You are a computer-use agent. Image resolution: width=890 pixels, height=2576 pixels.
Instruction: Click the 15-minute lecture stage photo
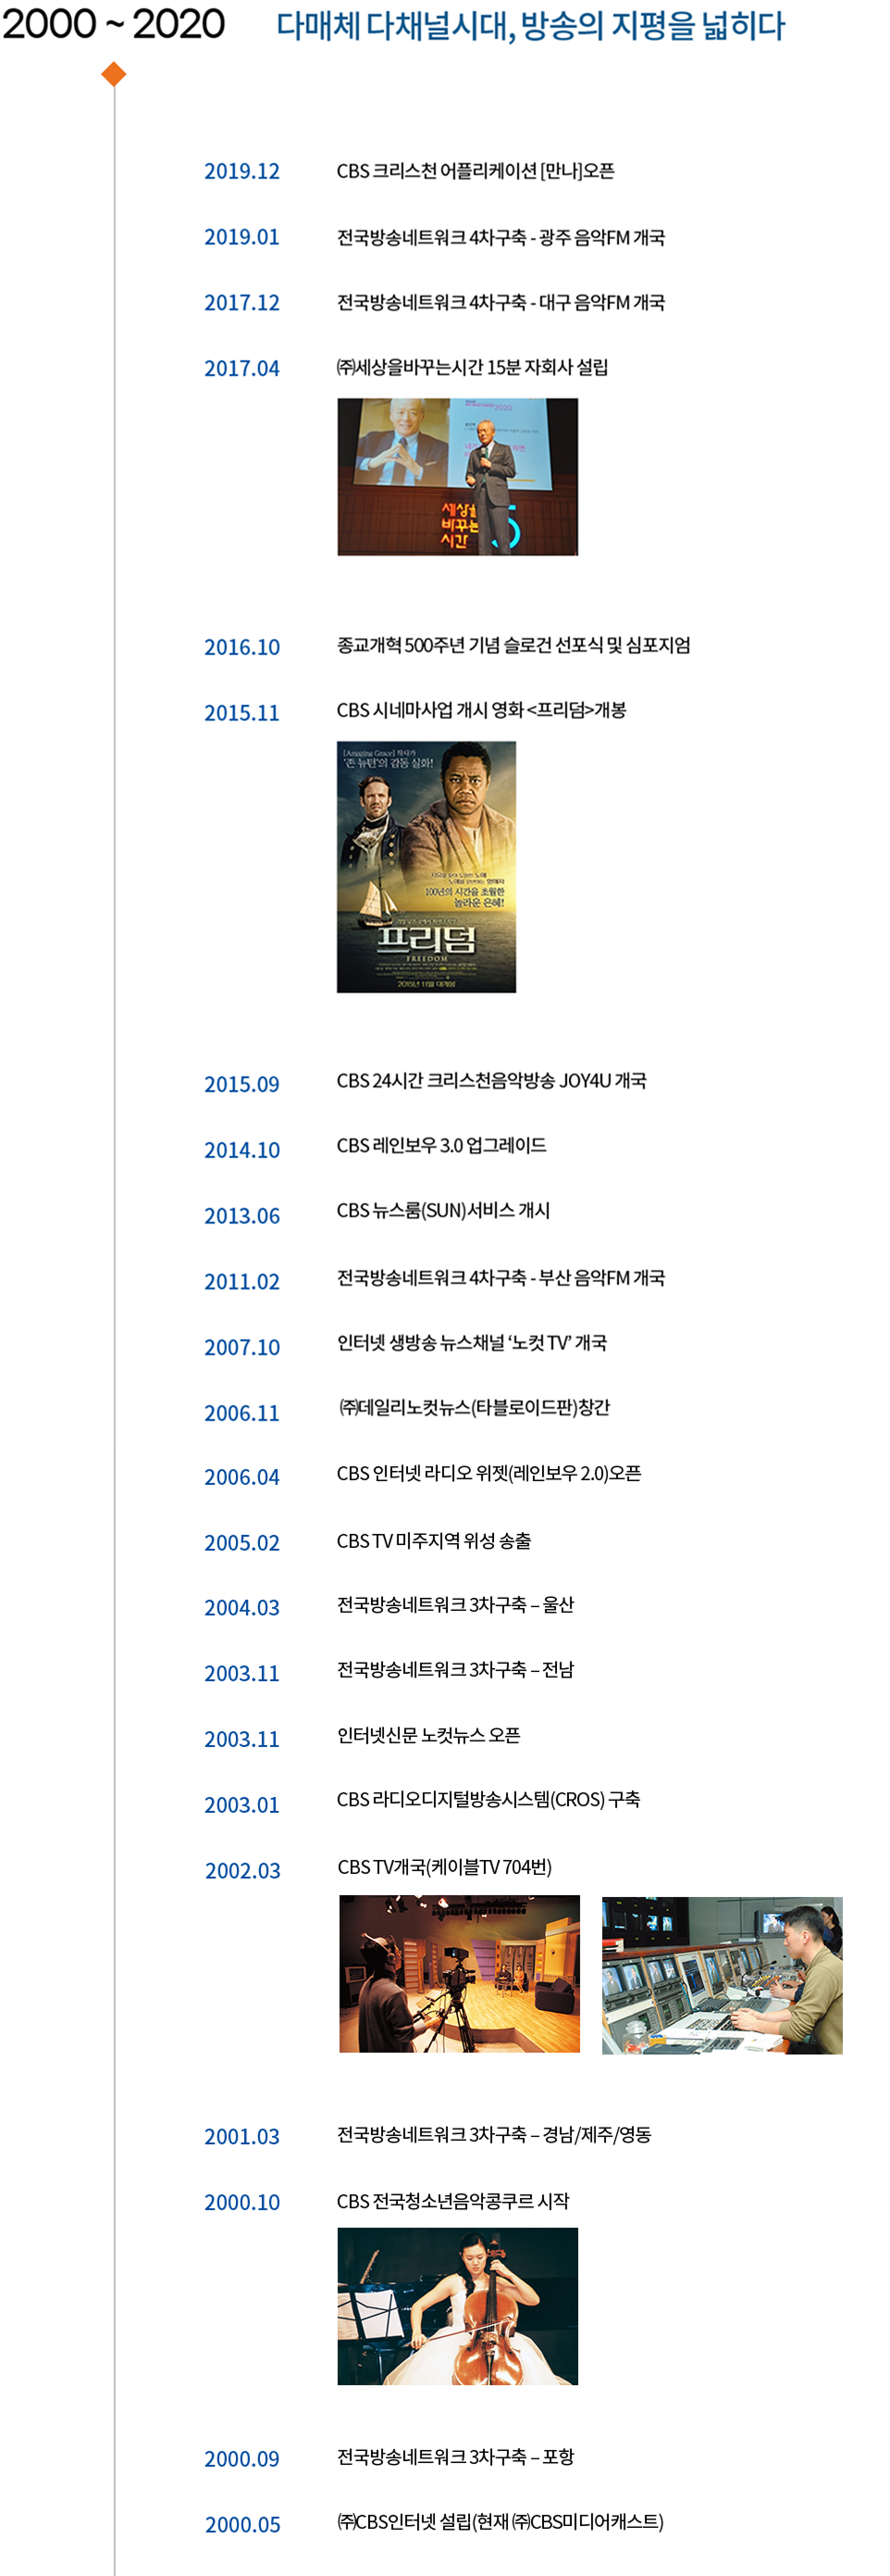pyautogui.click(x=457, y=476)
